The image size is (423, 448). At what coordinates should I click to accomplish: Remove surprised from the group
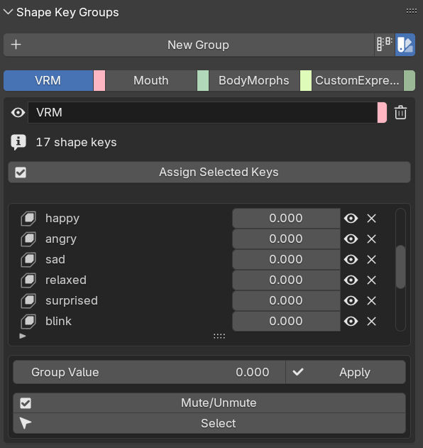point(371,300)
